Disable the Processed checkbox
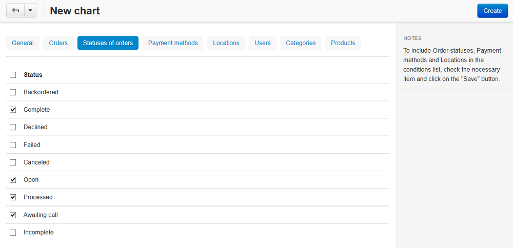 (x=13, y=197)
